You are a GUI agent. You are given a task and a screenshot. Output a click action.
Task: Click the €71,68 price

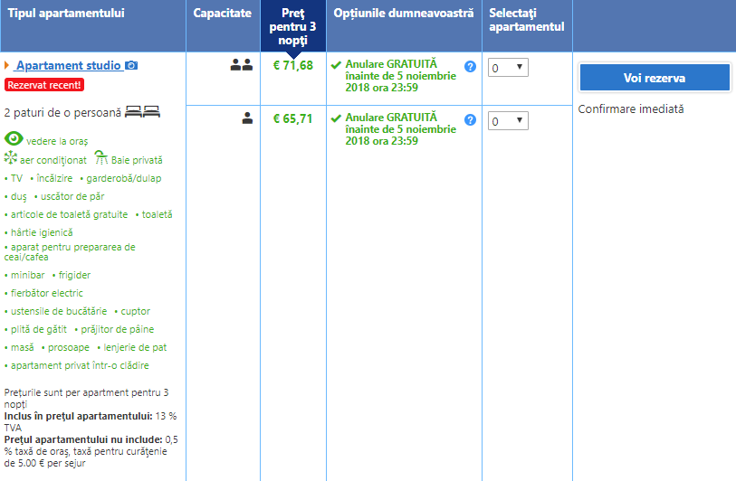pos(292,65)
